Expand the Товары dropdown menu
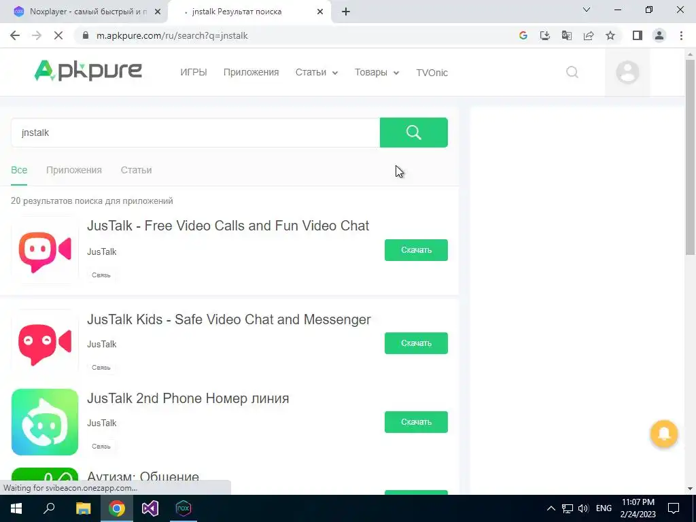Image resolution: width=696 pixels, height=522 pixels. pyautogui.click(x=377, y=72)
